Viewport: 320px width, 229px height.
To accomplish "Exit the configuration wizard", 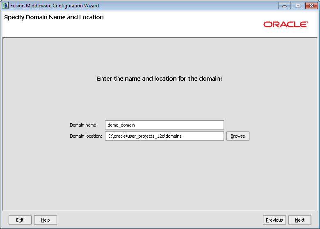I will (x=20, y=220).
